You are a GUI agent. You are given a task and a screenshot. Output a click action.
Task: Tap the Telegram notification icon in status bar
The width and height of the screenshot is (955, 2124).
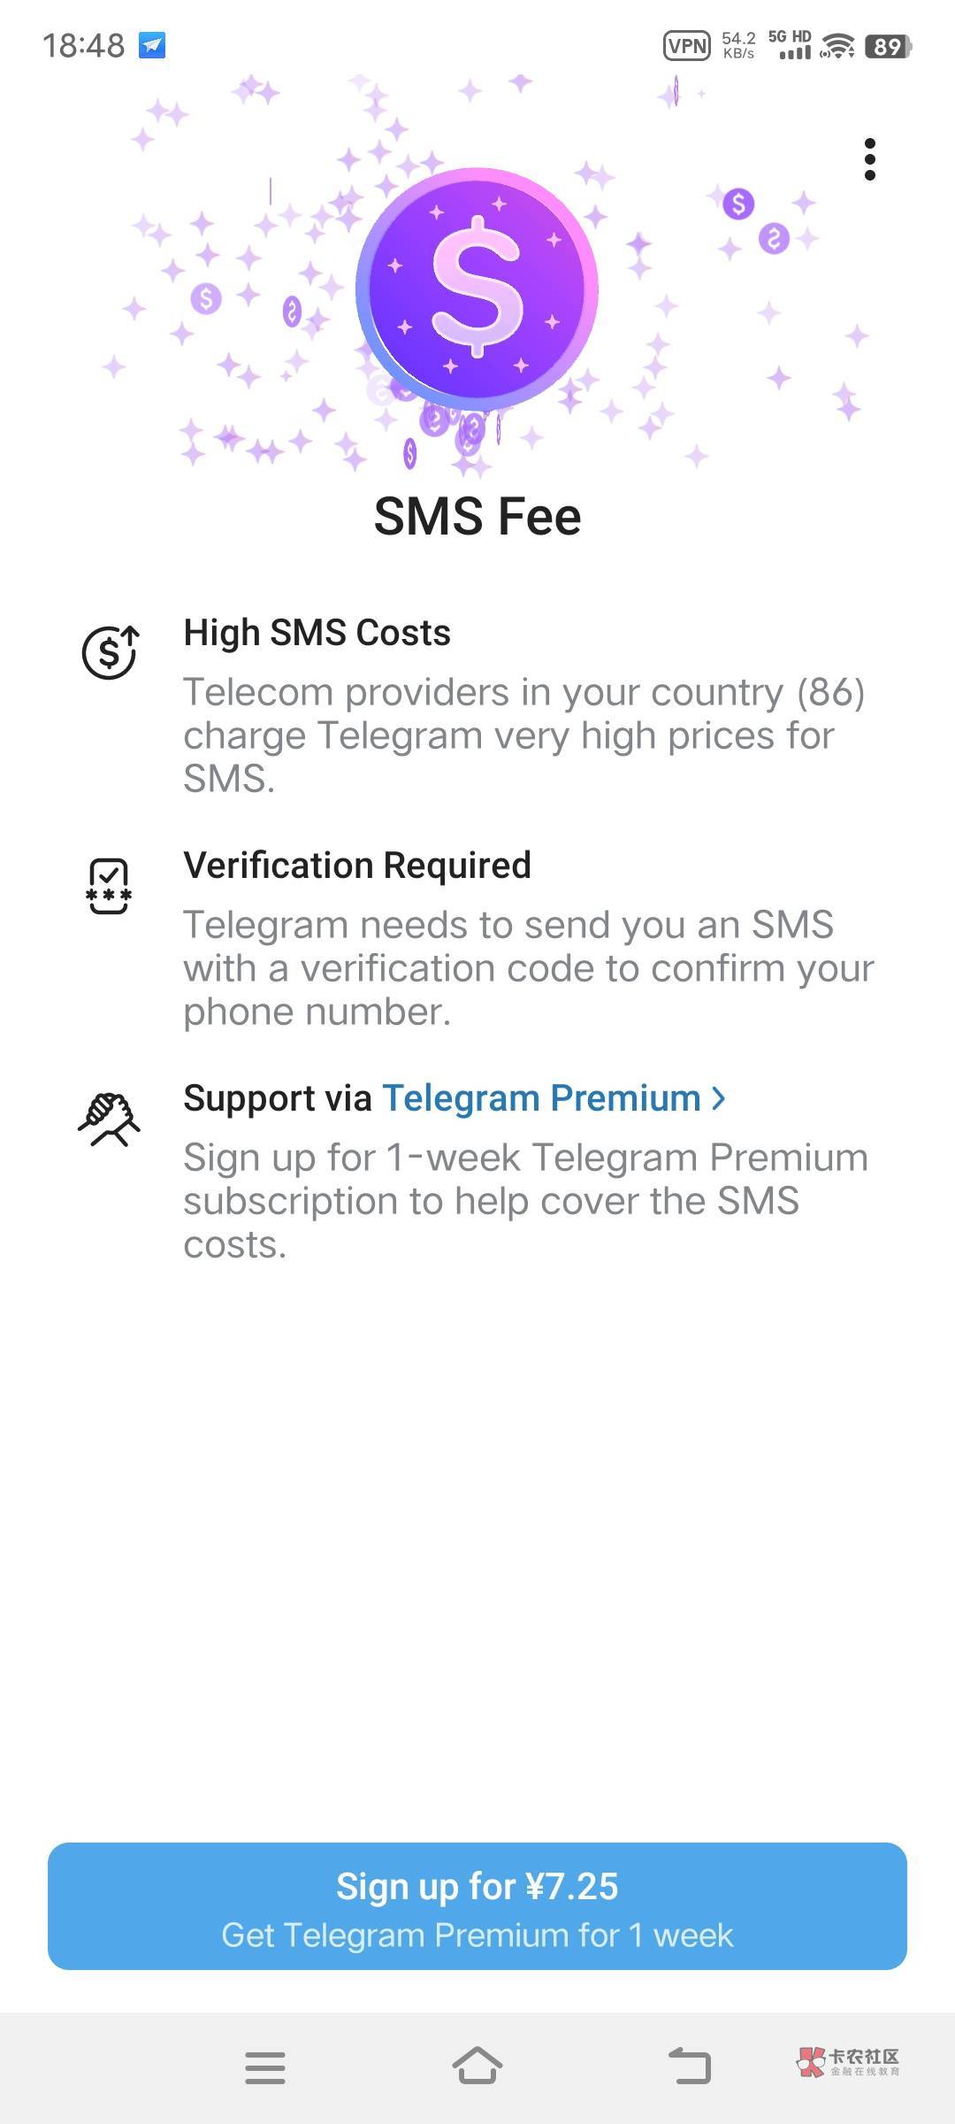coord(152,45)
